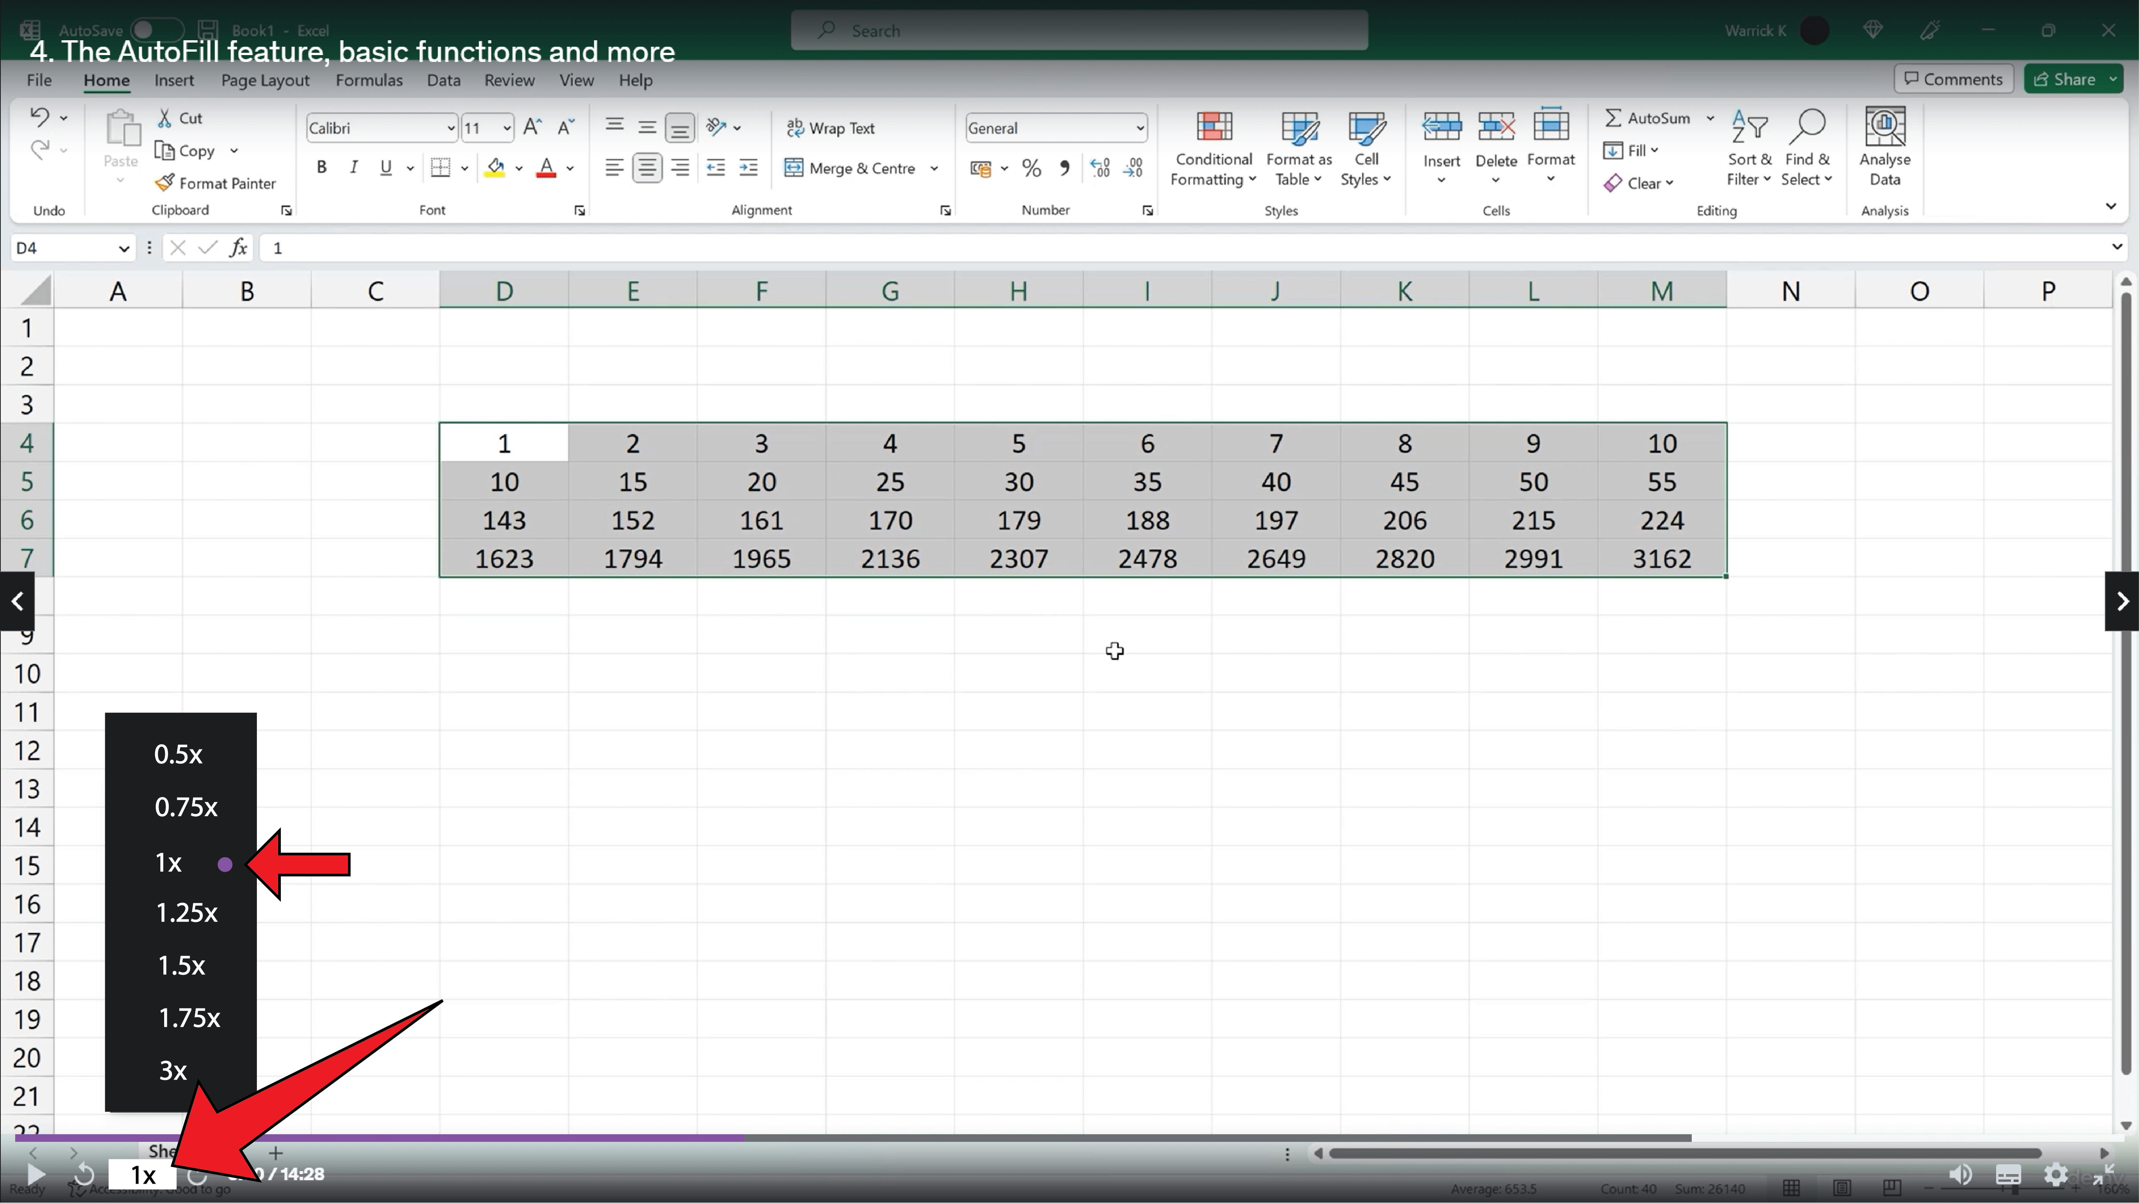Click the video volume speaker icon

(x=1960, y=1175)
